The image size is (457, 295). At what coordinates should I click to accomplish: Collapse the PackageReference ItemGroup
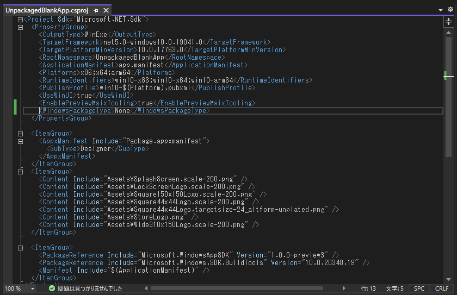[21, 248]
